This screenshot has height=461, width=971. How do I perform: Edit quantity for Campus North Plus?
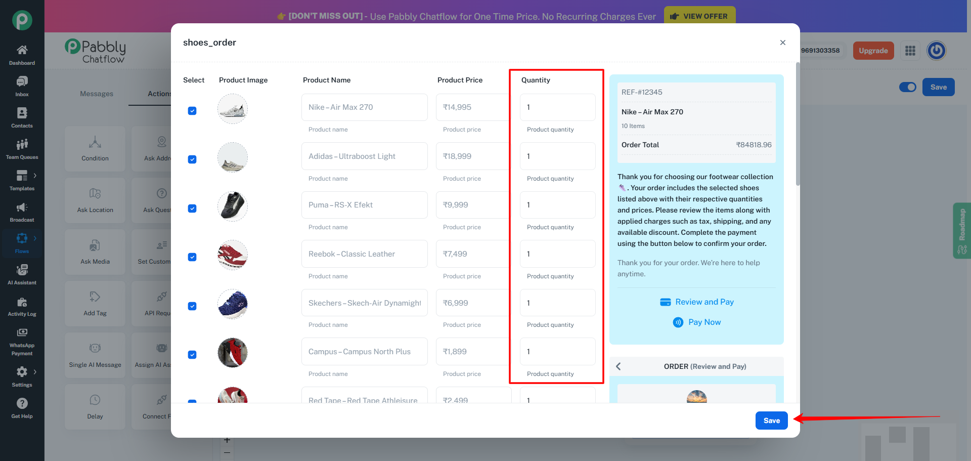point(558,352)
